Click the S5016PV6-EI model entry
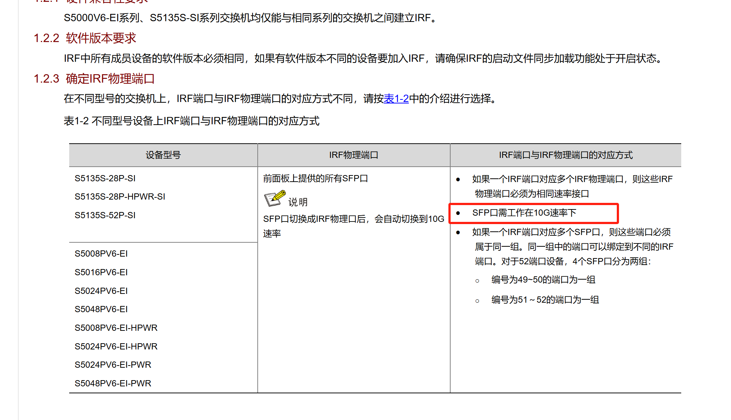Viewport: 731px width, 420px height. (x=101, y=272)
